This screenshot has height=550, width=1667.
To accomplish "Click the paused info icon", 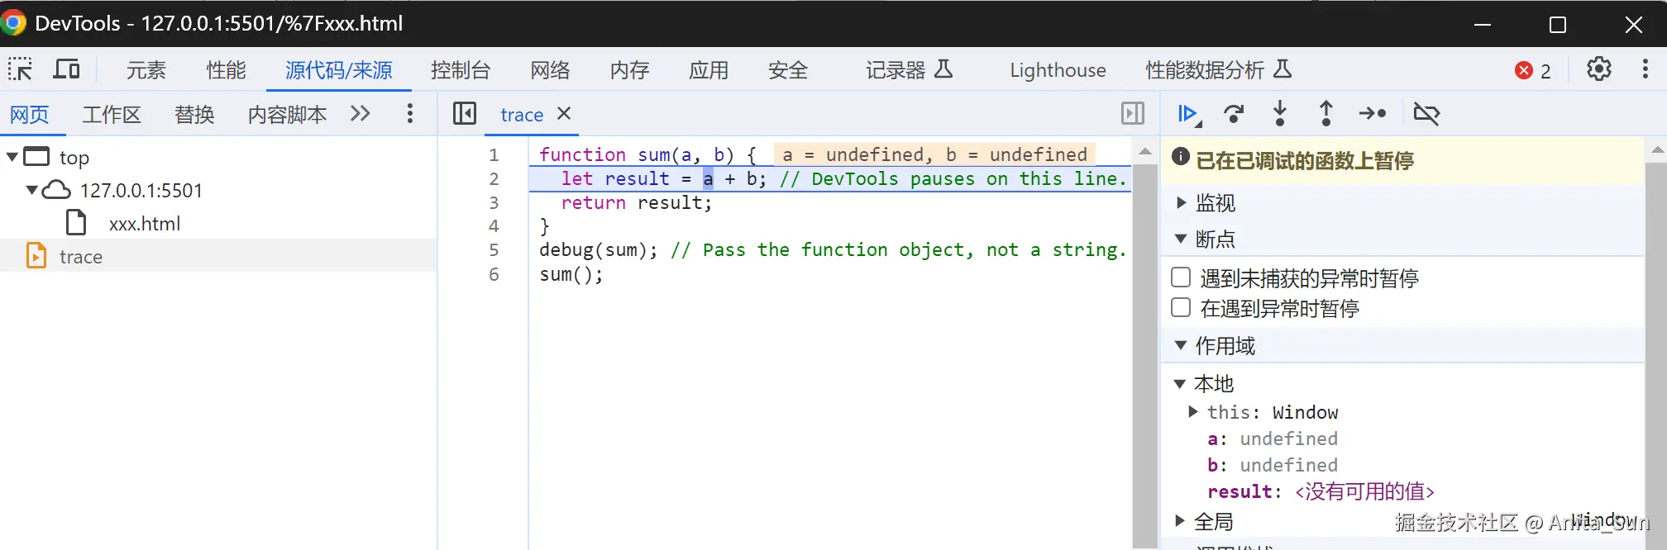I will 1181,156.
